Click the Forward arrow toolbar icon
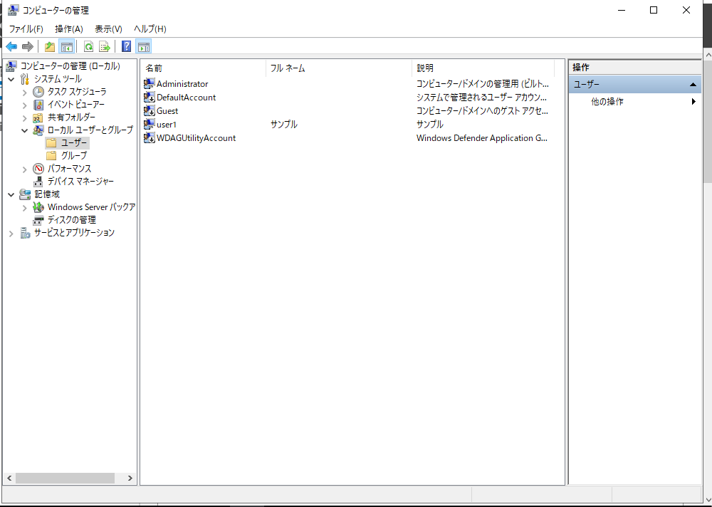Image resolution: width=712 pixels, height=507 pixels. pos(28,46)
